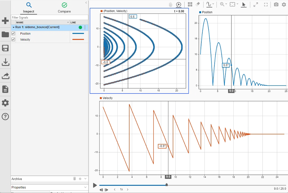Screen dimensions: 288x193
Task: Uncheck the Position signal
Action: click(12, 33)
